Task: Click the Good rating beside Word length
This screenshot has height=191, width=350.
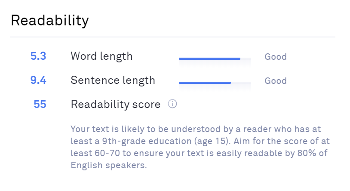Action: tap(276, 57)
